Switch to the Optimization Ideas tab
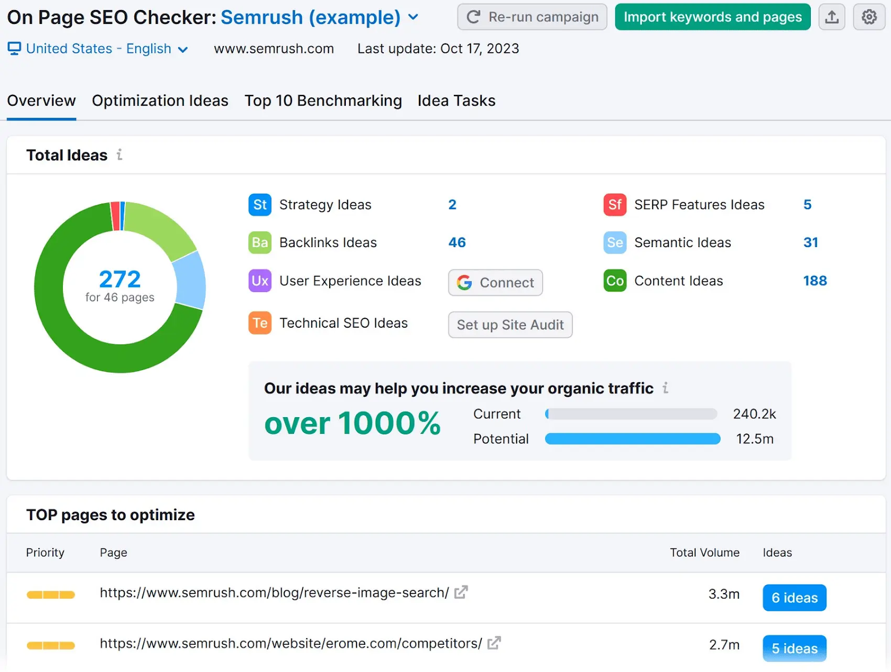Screen dimensions: 891x672 [160, 101]
